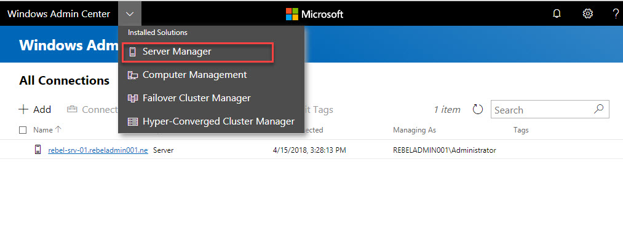This screenshot has width=623, height=246.
Task: Click the plus icon for Add
Action: click(x=23, y=110)
